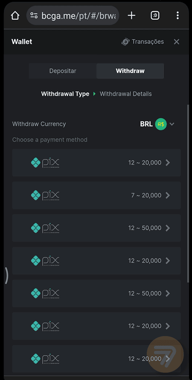Open a new browser tab with plus icon
This screenshot has width=192, height=380.
tap(131, 16)
